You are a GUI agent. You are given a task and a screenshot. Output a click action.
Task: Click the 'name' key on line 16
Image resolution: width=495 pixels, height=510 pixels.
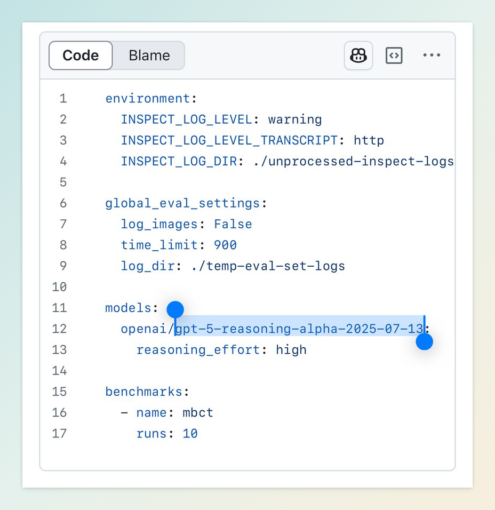tap(151, 412)
